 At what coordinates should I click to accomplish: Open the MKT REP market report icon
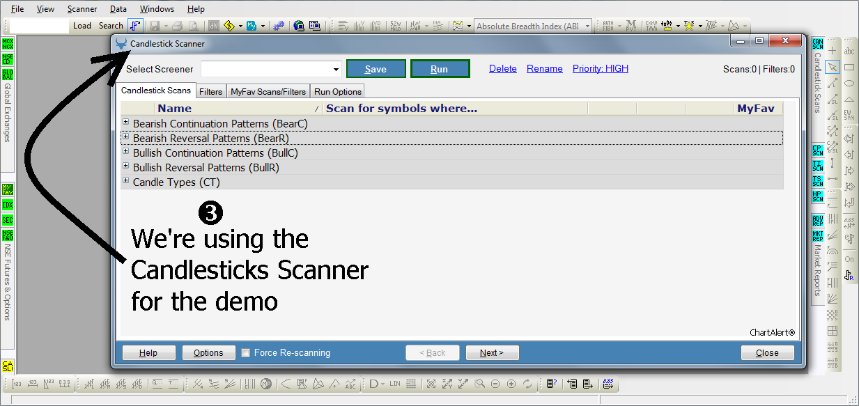point(817,235)
